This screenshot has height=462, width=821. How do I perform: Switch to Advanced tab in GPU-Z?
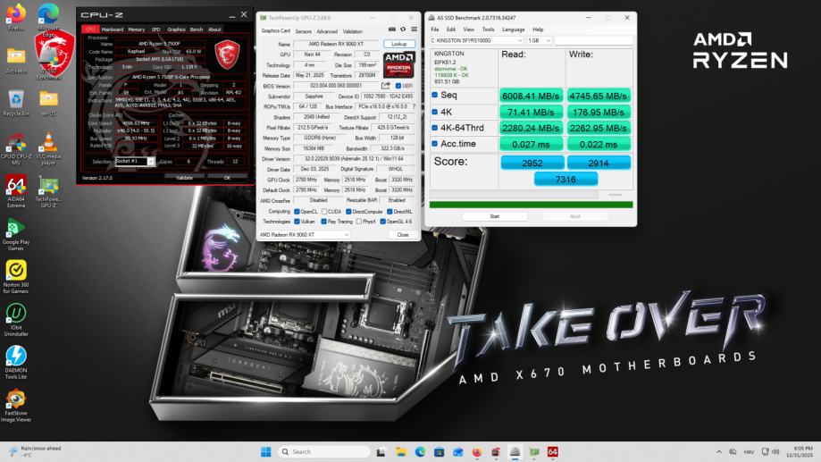pyautogui.click(x=327, y=31)
